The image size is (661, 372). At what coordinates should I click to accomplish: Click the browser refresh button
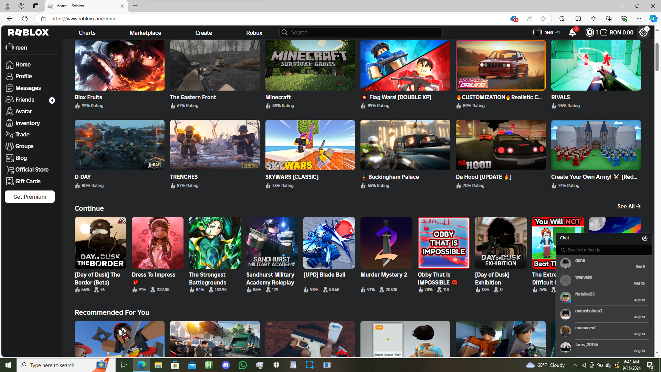click(x=25, y=19)
